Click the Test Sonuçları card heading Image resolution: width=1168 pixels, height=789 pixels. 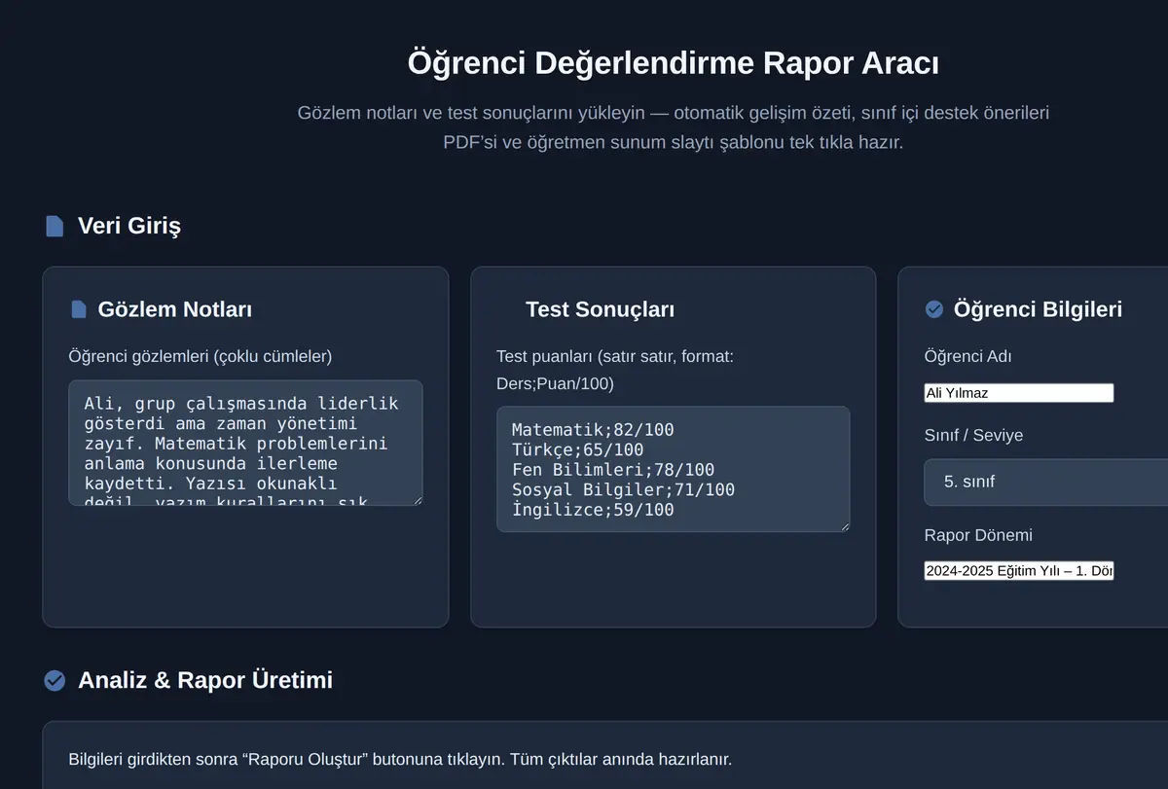[600, 309]
